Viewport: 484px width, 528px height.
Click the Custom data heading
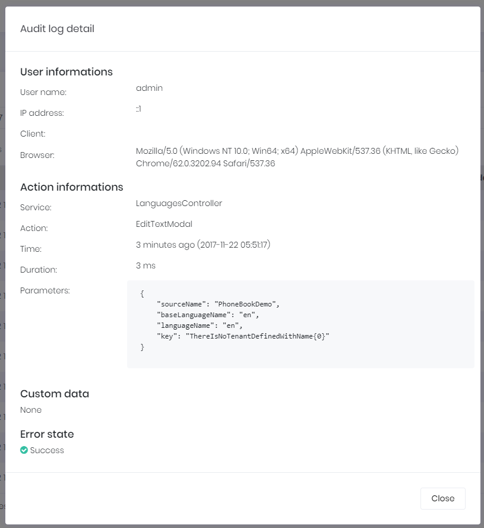(54, 394)
